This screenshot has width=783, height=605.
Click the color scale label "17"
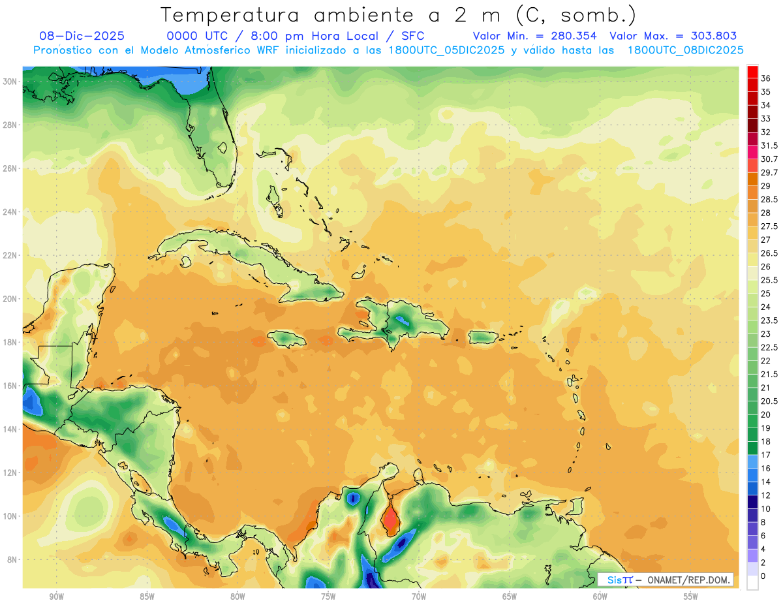click(765, 455)
